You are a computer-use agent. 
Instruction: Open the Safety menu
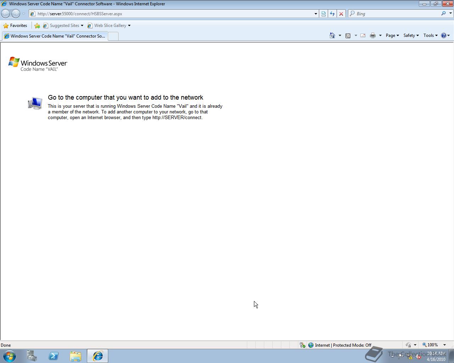coord(411,35)
